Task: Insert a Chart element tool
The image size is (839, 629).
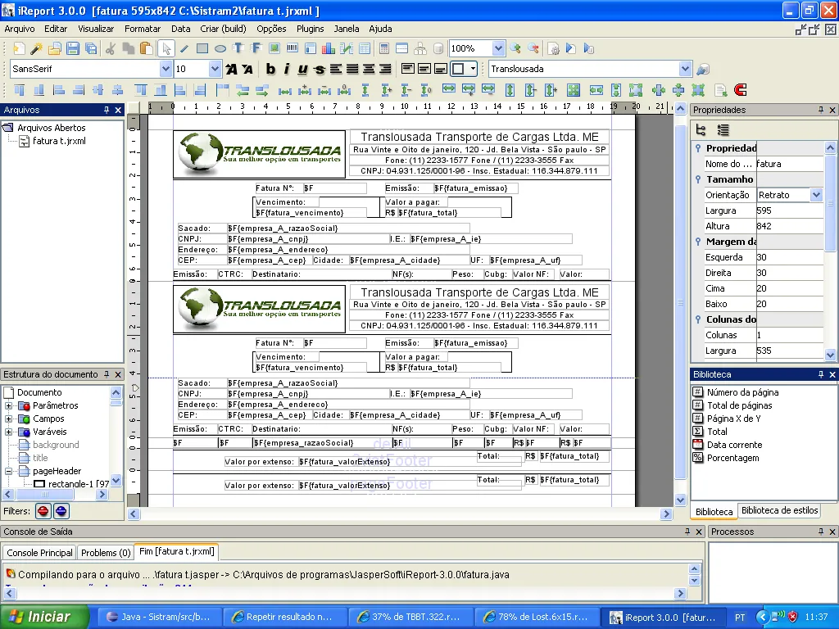Action: click(x=329, y=48)
